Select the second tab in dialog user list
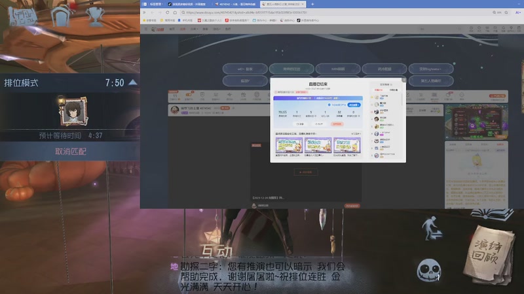The width and height of the screenshot is (524, 294). 394,90
